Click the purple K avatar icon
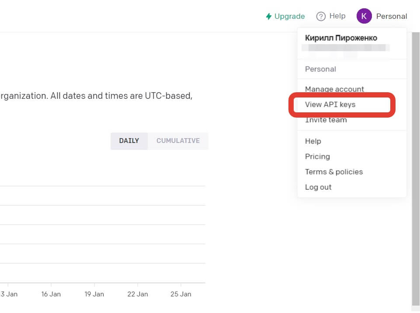Image resolution: width=420 pixels, height=313 pixels. pyautogui.click(x=364, y=16)
